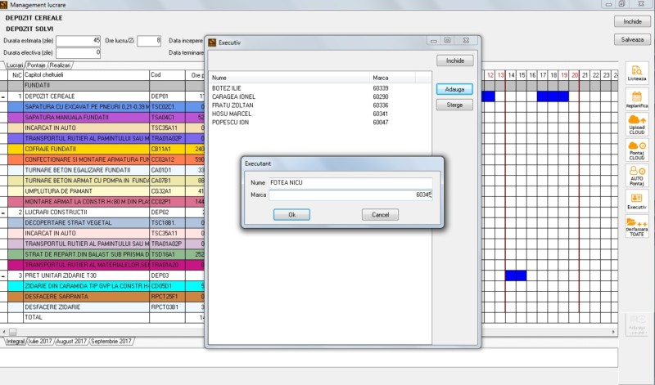Click the Executiv icon in the sidebar
The image size is (655, 385).
pyautogui.click(x=636, y=200)
